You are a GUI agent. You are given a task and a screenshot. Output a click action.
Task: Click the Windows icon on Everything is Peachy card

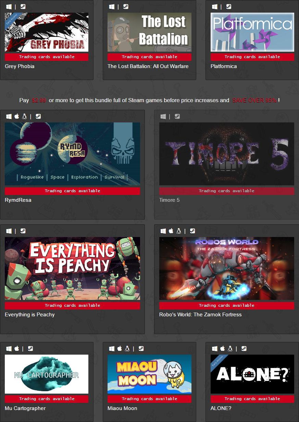pos(9,231)
